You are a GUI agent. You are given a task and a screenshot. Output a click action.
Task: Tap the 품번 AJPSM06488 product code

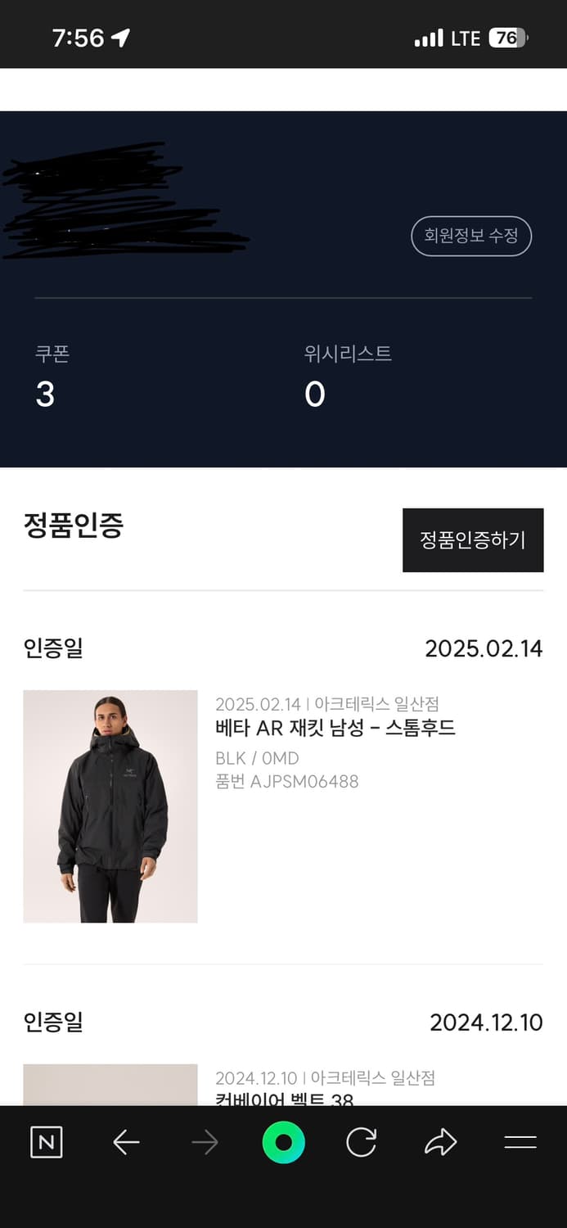pyautogui.click(x=286, y=781)
